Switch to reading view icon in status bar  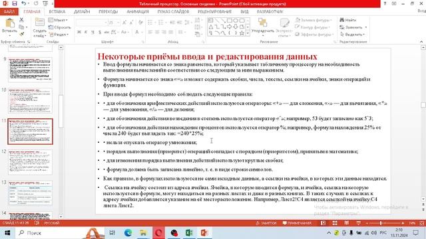click(346, 223)
